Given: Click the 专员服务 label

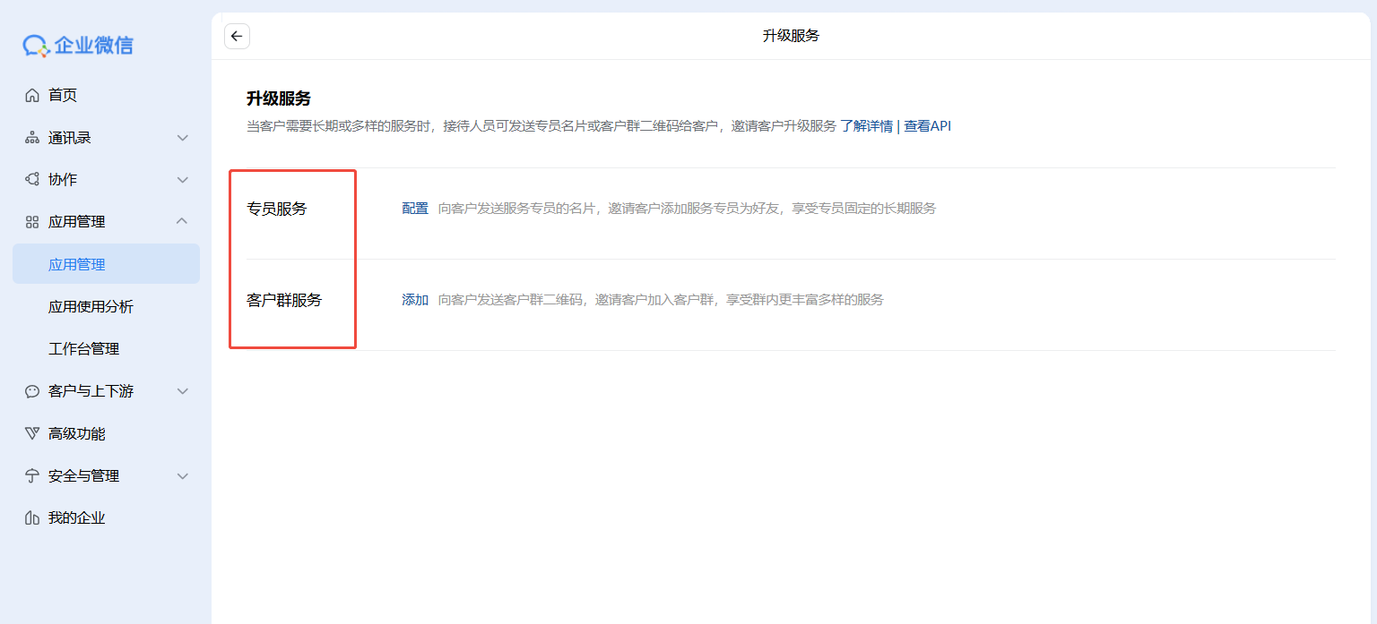Looking at the screenshot, I should 277,209.
